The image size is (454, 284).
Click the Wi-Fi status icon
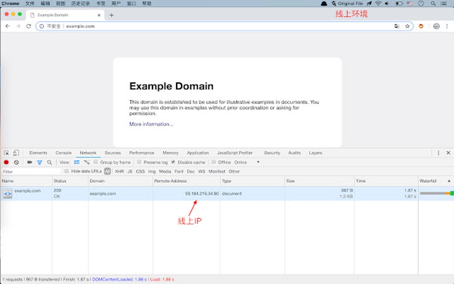click(x=378, y=4)
